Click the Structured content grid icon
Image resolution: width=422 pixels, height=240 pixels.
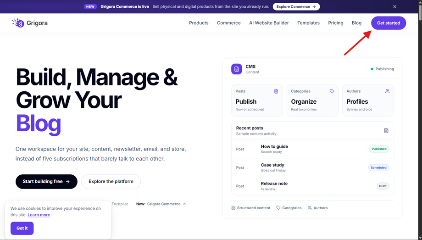click(233, 208)
